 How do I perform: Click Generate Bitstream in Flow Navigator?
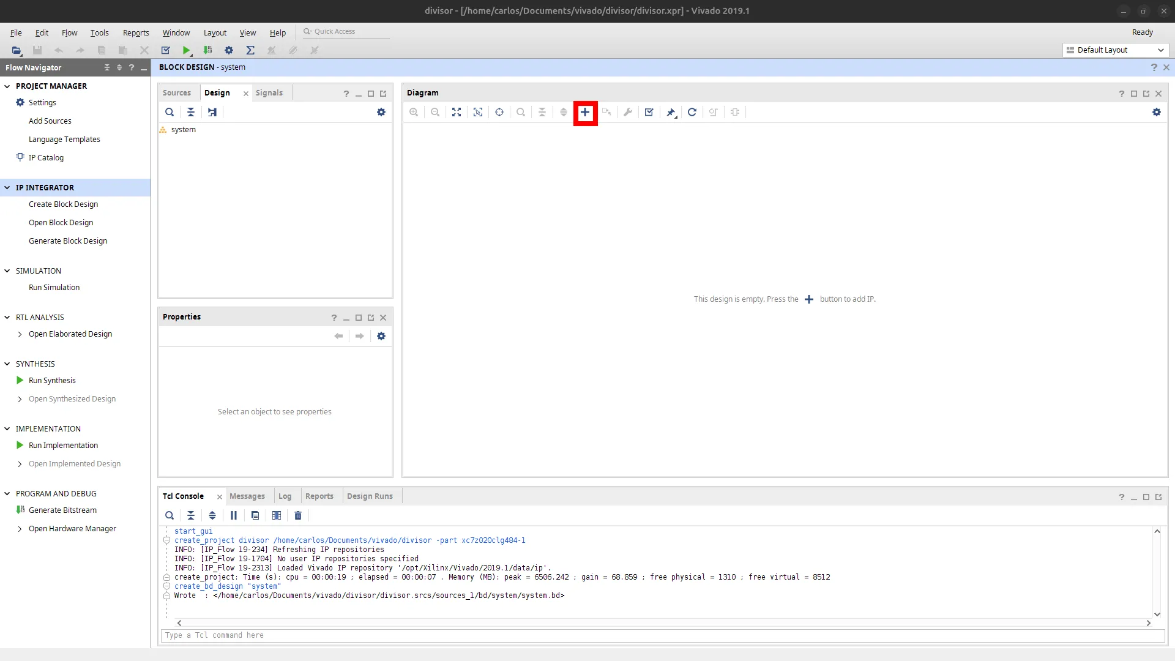pos(62,510)
